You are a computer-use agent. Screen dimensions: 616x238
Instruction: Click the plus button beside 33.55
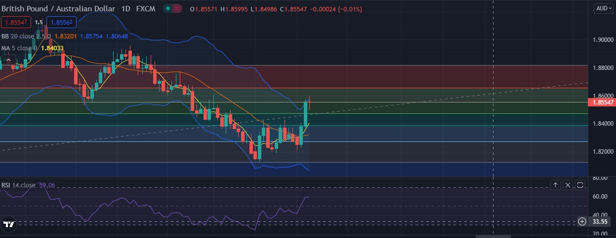(582, 222)
